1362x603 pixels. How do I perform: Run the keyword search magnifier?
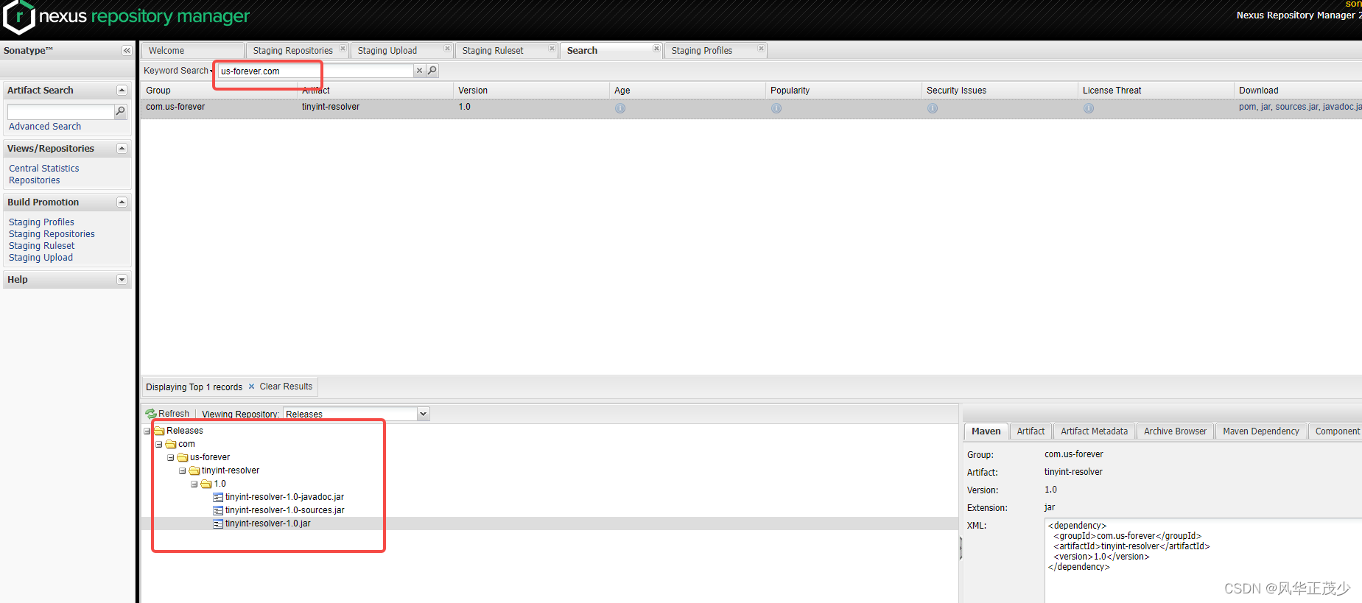432,71
